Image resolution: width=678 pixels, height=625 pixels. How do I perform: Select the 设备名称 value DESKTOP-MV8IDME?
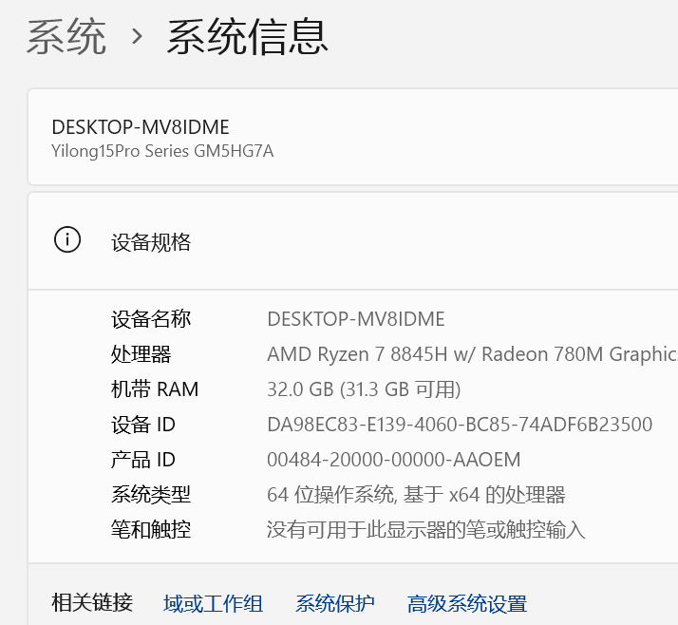pos(356,319)
